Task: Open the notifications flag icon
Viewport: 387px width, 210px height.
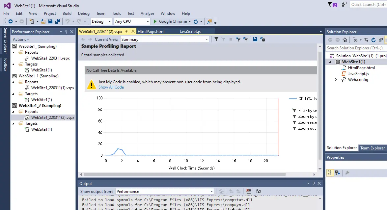Action: tap(330, 4)
